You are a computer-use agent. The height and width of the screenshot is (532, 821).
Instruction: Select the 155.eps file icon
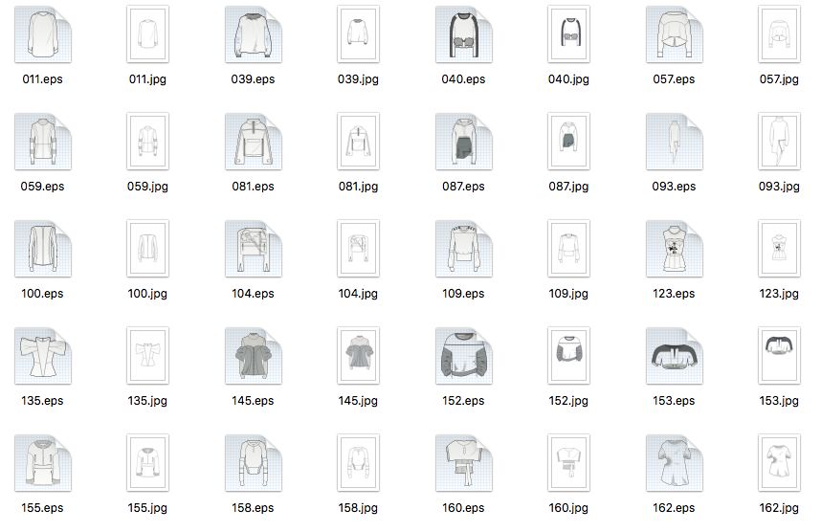pos(43,463)
